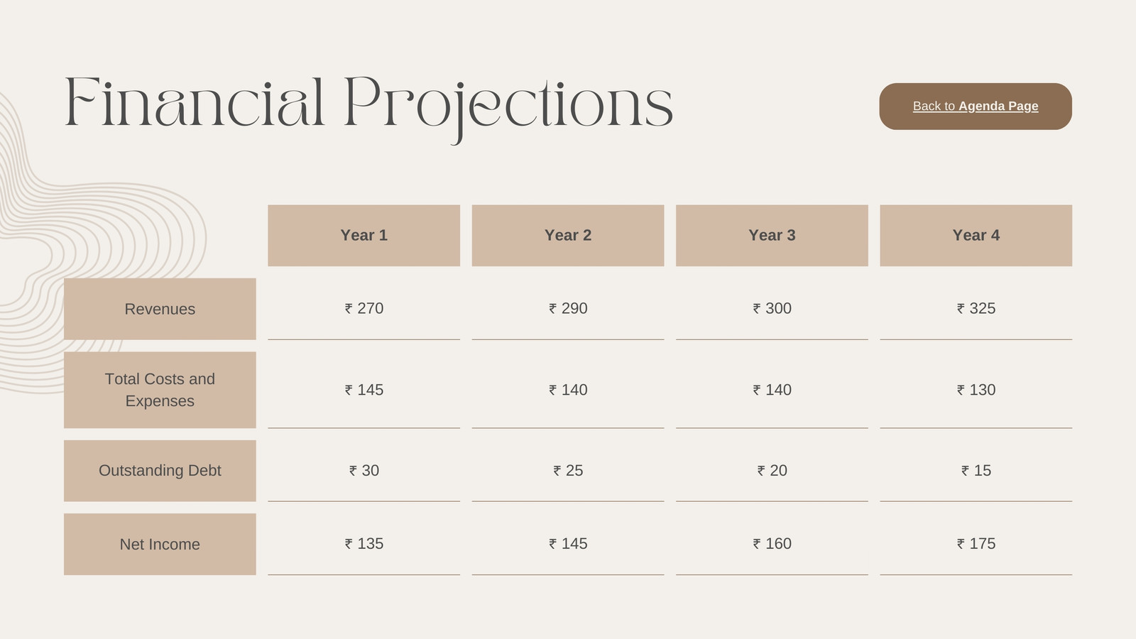Select the Year 1 column header
This screenshot has width=1136, height=639.
click(x=364, y=236)
